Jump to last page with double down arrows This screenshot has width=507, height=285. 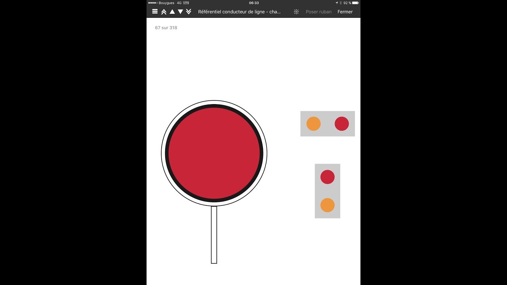point(189,12)
